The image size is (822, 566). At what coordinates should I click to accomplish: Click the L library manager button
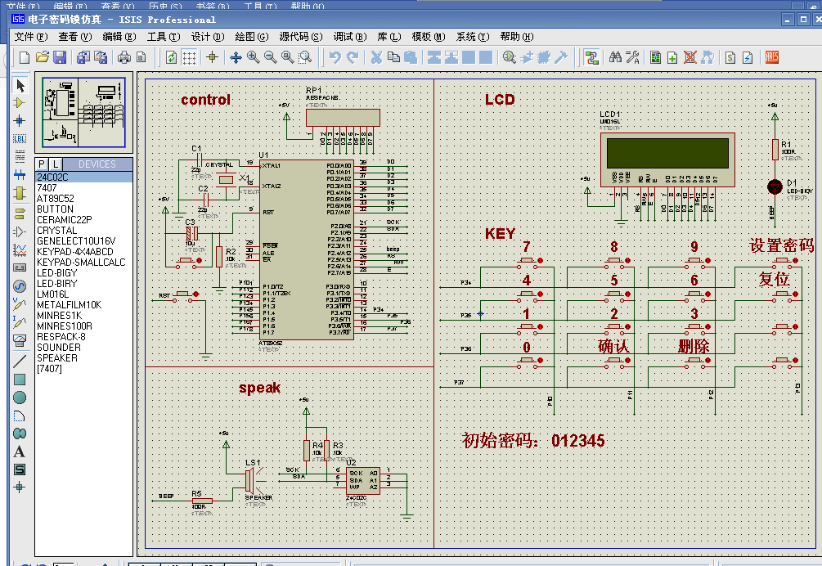point(56,164)
